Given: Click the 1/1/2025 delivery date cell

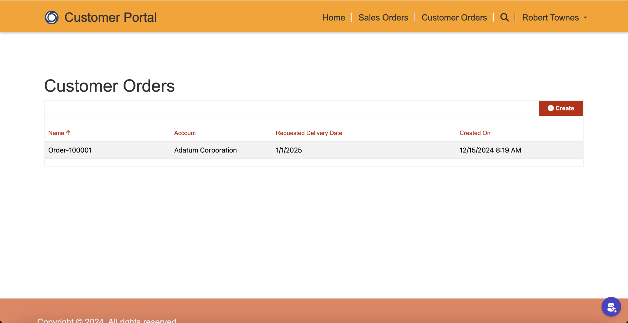Looking at the screenshot, I should click(288, 150).
